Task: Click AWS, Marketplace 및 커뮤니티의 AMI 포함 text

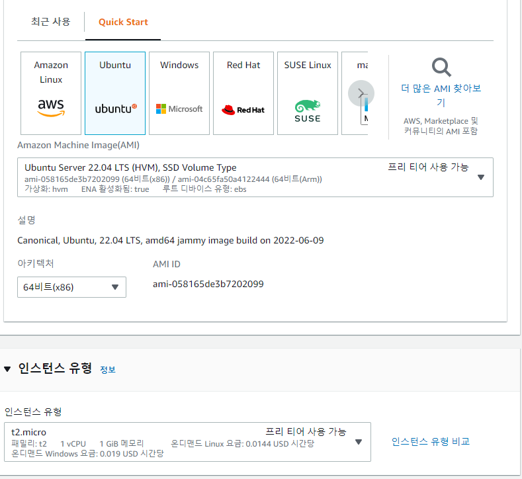Action: tap(441, 126)
